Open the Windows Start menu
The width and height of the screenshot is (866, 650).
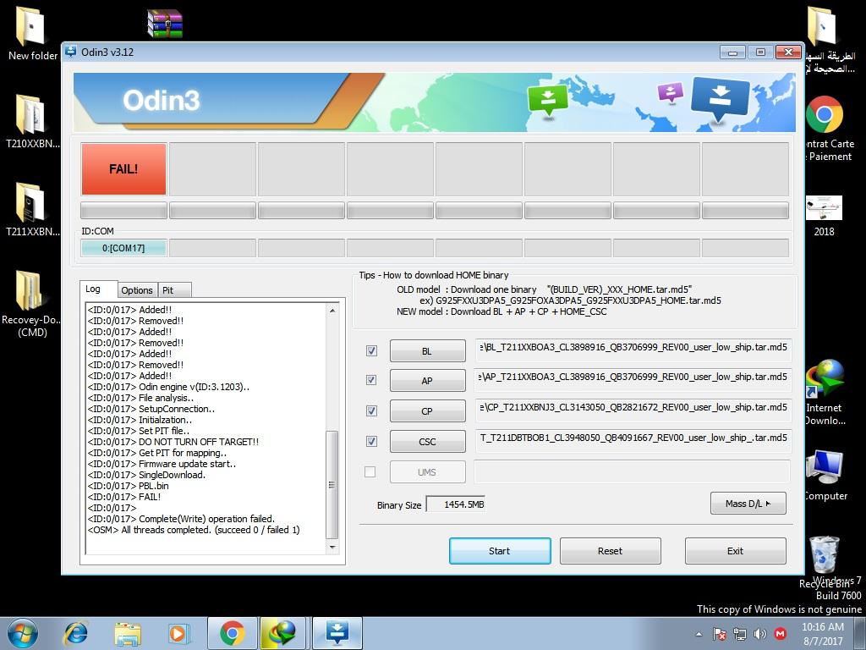click(23, 633)
